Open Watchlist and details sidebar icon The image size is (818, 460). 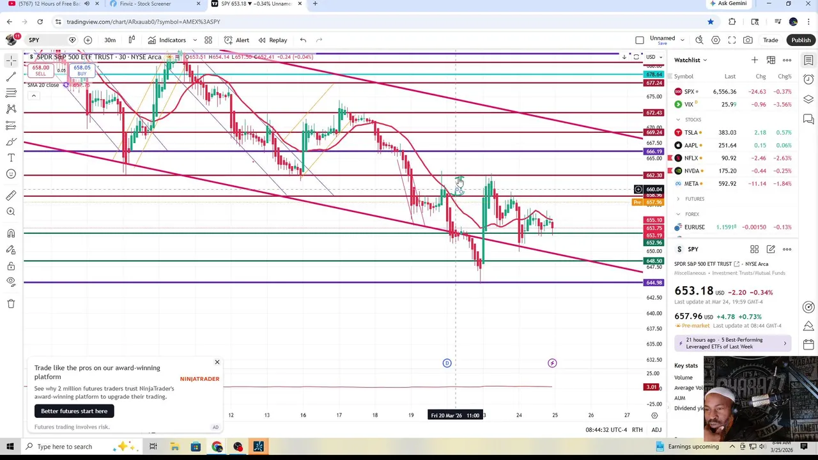click(808, 61)
